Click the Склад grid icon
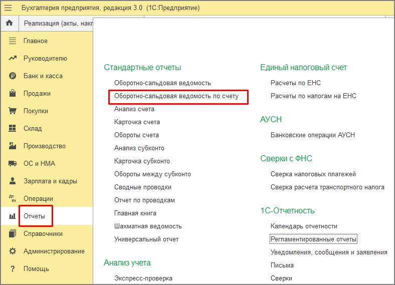Screen dimensions: 395x285 tap(13, 129)
